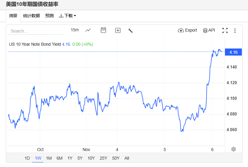Select the 25Y time range
This screenshot has width=248, height=167.
tap(103, 158)
